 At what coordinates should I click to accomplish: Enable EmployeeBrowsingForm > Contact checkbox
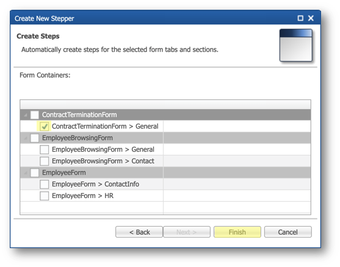(x=44, y=161)
